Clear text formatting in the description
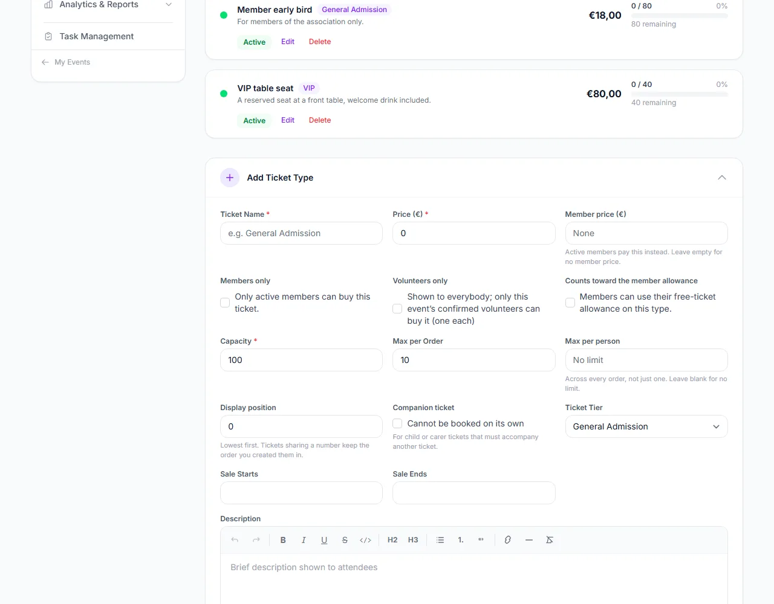 [550, 540]
